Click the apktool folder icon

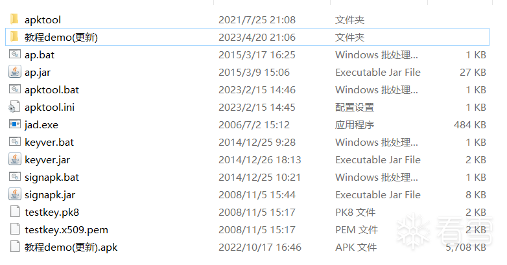point(14,20)
